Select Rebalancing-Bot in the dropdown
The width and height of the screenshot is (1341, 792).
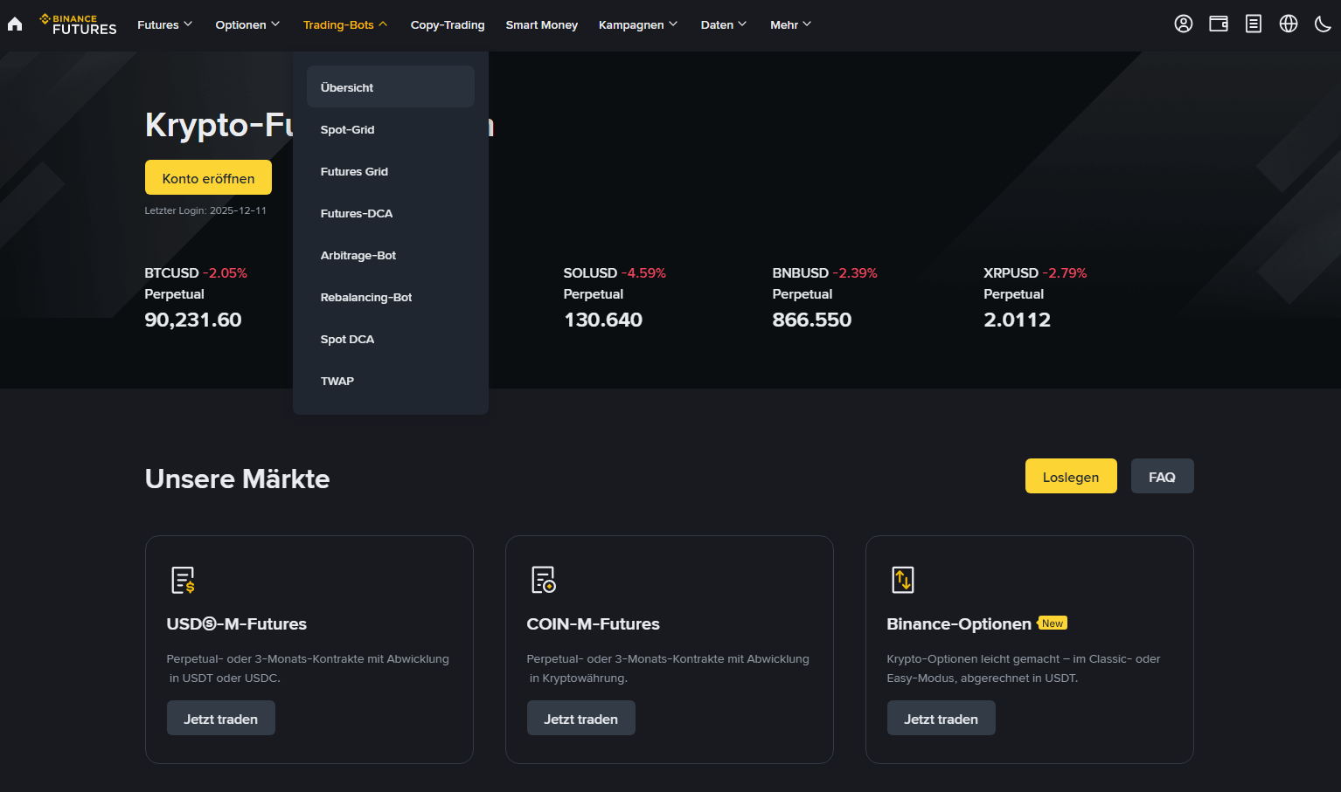pos(391,297)
